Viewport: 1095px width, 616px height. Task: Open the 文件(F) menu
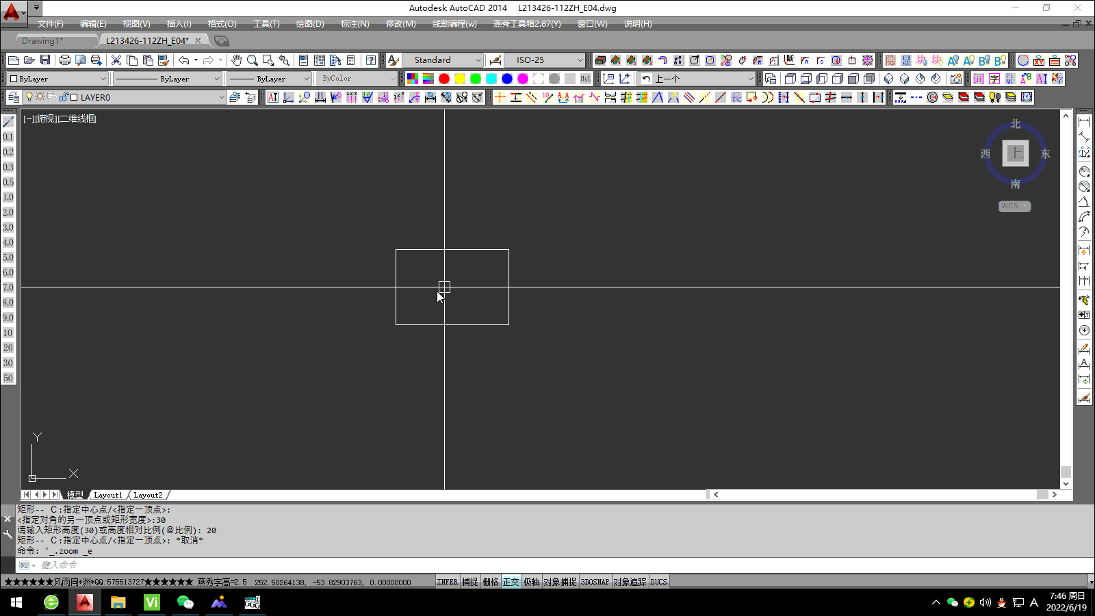[x=51, y=24]
